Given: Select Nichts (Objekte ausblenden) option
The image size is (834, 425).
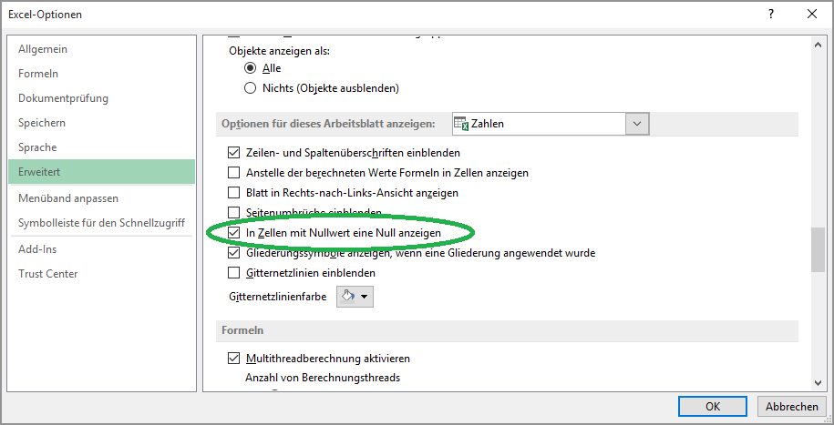Looking at the screenshot, I should pyautogui.click(x=250, y=88).
